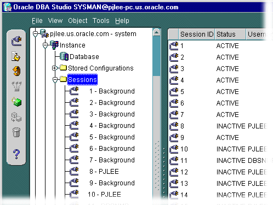This screenshot has width=273, height=205.
Task: Click plug icon in table row Session ID 1
Action: pyautogui.click(x=174, y=46)
